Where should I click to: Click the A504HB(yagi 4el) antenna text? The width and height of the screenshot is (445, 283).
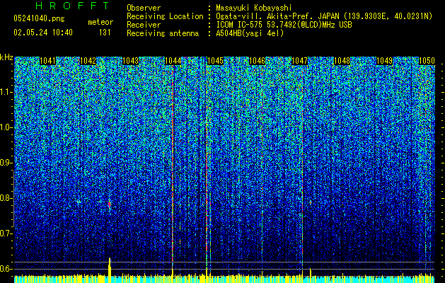(250, 33)
